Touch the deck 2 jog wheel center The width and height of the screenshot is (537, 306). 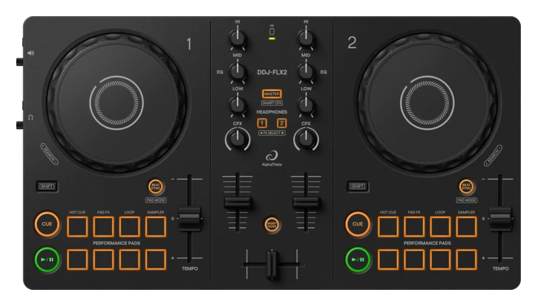[427, 103]
